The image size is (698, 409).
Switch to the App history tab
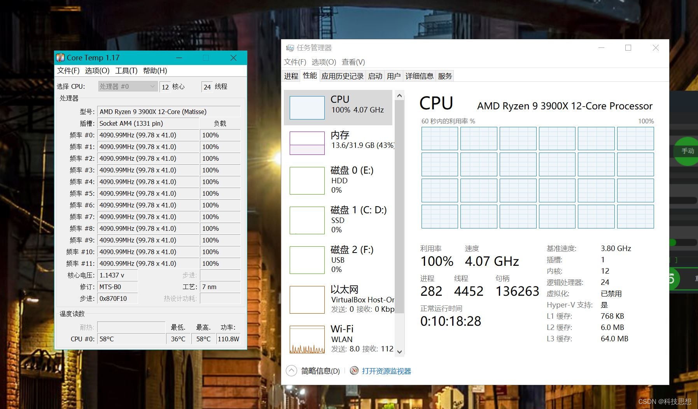point(343,76)
